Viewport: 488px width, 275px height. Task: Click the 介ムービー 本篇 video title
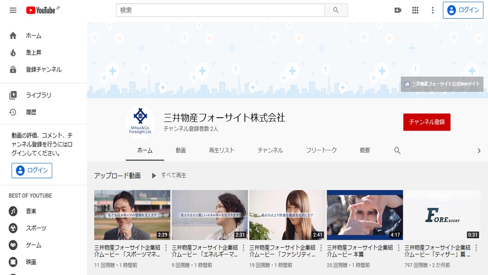point(360,251)
